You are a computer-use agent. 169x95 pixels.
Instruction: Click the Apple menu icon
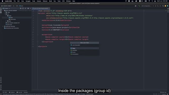click(2, 1)
